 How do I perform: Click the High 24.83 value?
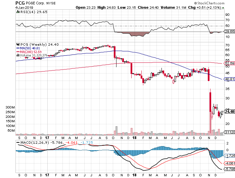tap(106, 7)
